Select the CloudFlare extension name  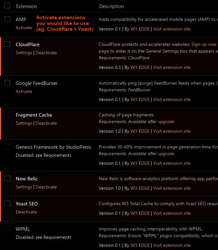pyautogui.click(x=28, y=45)
